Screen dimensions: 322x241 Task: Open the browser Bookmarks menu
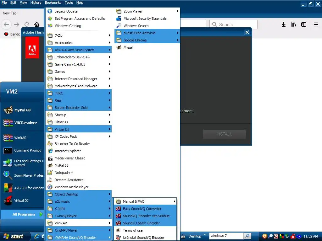pos(53,3)
